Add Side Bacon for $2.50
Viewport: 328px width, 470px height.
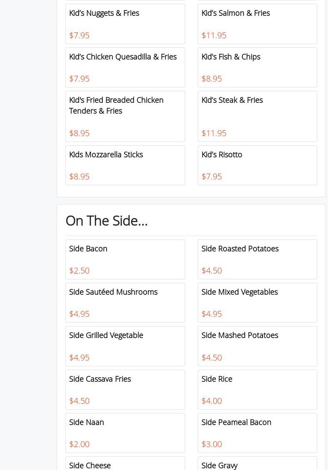point(125,259)
